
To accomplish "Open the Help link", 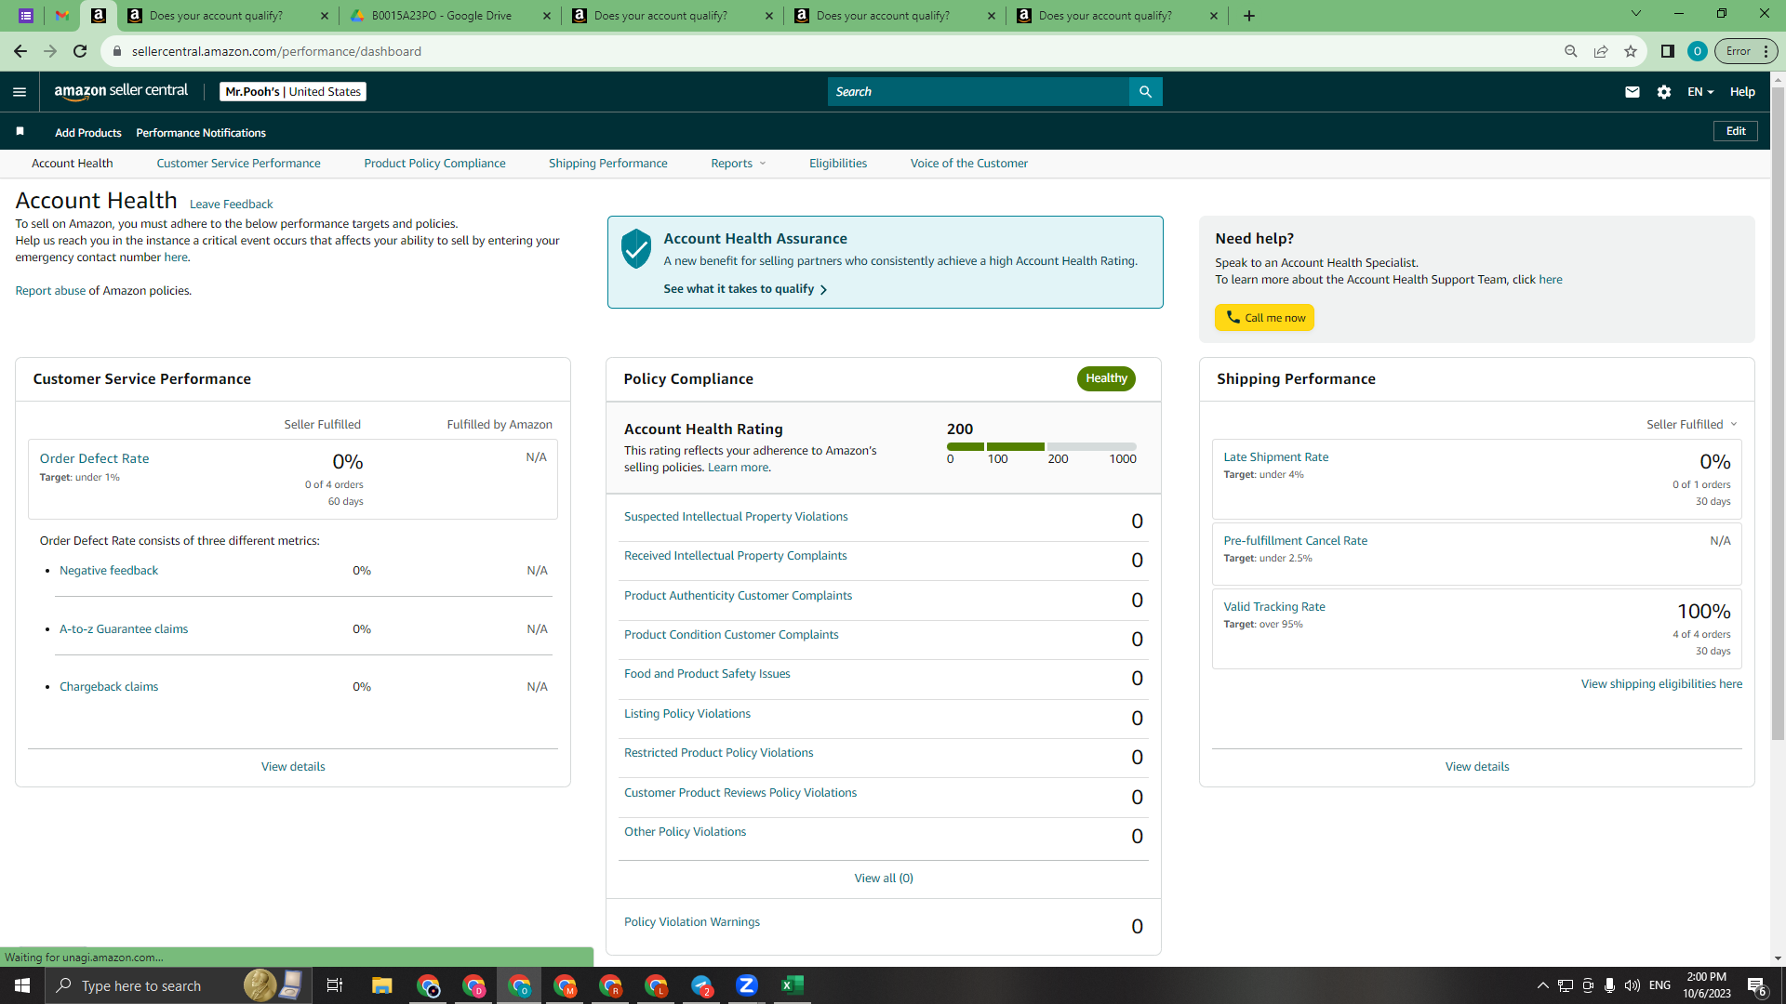I will pyautogui.click(x=1741, y=92).
